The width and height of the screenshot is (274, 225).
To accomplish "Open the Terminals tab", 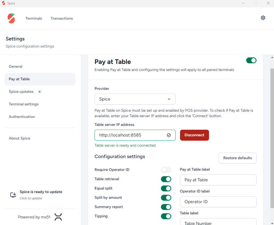I will coord(34,18).
